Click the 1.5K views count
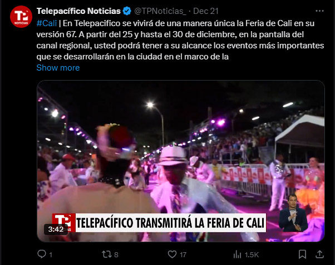The height and width of the screenshot is (265, 335). click(252, 254)
